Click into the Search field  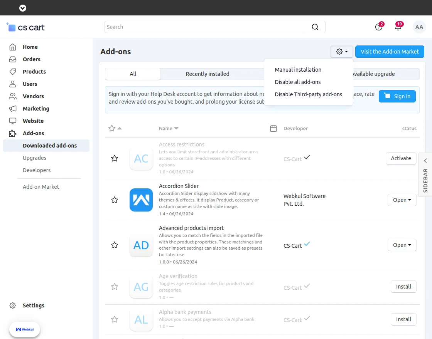[214, 27]
